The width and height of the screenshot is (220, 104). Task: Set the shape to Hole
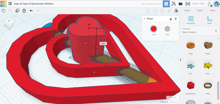pos(167,29)
